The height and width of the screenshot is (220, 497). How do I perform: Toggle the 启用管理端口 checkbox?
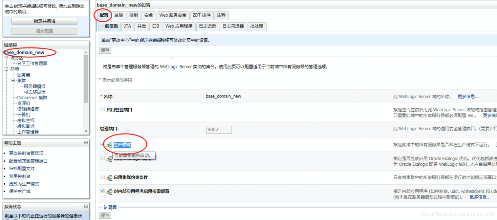(x=102, y=109)
